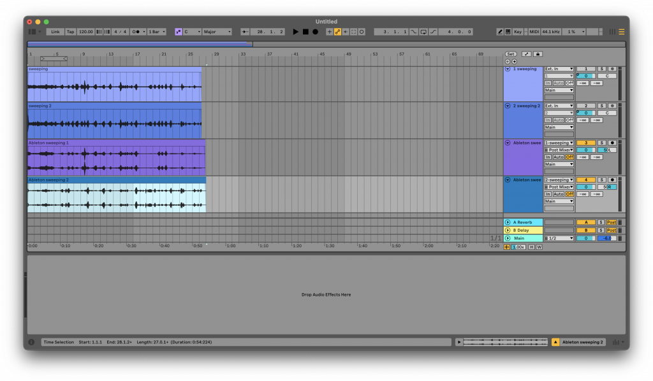Image resolution: width=653 pixels, height=381 pixels.
Task: Toggle Draw Mode pencil icon
Action: 500,32
